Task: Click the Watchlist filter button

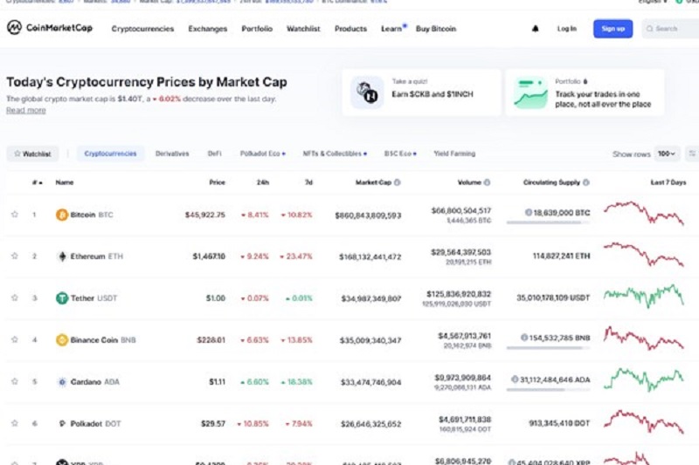Action: pos(32,154)
